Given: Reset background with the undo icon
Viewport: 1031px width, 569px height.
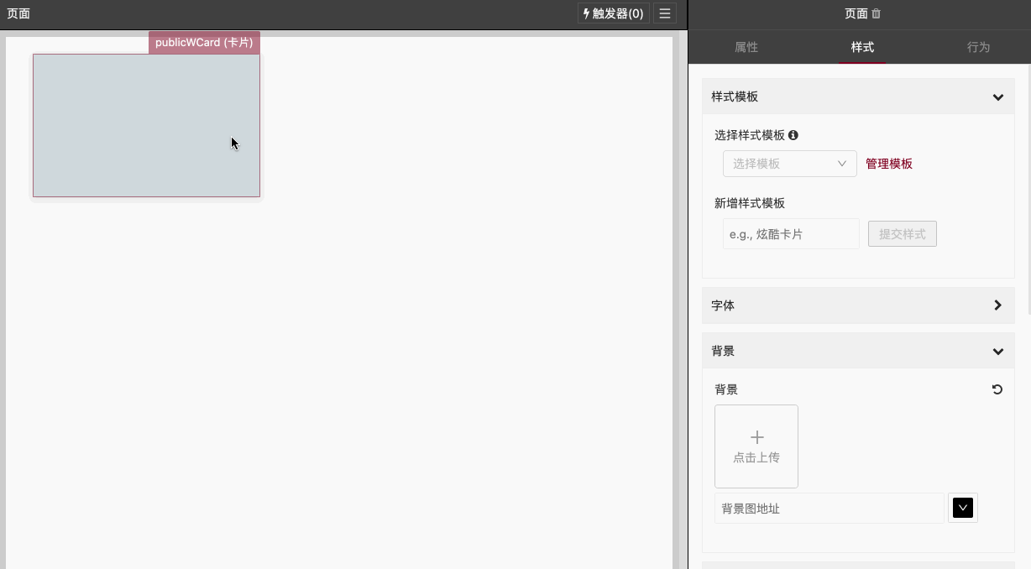Looking at the screenshot, I should coord(997,389).
